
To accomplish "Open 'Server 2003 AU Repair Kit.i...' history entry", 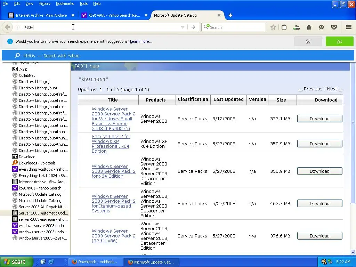I will (x=43, y=207).
